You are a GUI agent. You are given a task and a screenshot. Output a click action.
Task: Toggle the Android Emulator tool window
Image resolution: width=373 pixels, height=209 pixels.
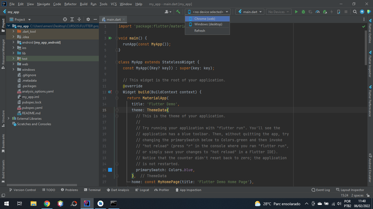[x=370, y=168]
